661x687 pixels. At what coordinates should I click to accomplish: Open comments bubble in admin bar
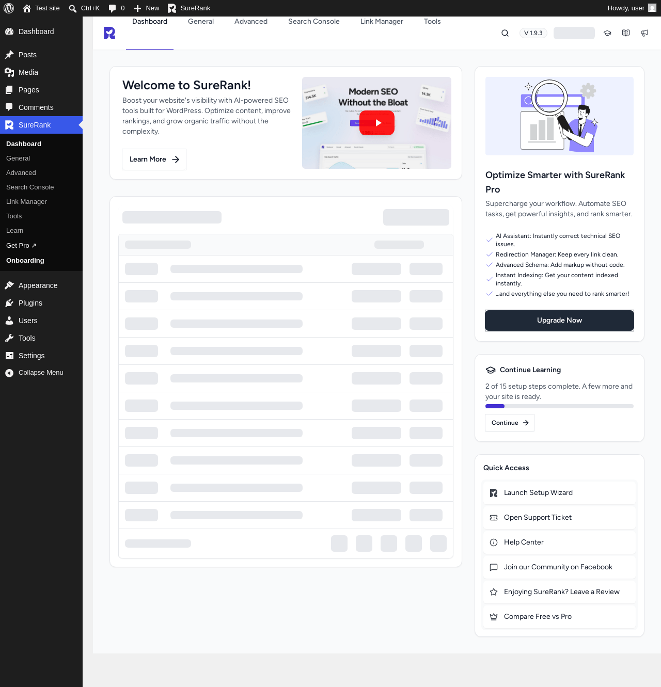(x=112, y=8)
